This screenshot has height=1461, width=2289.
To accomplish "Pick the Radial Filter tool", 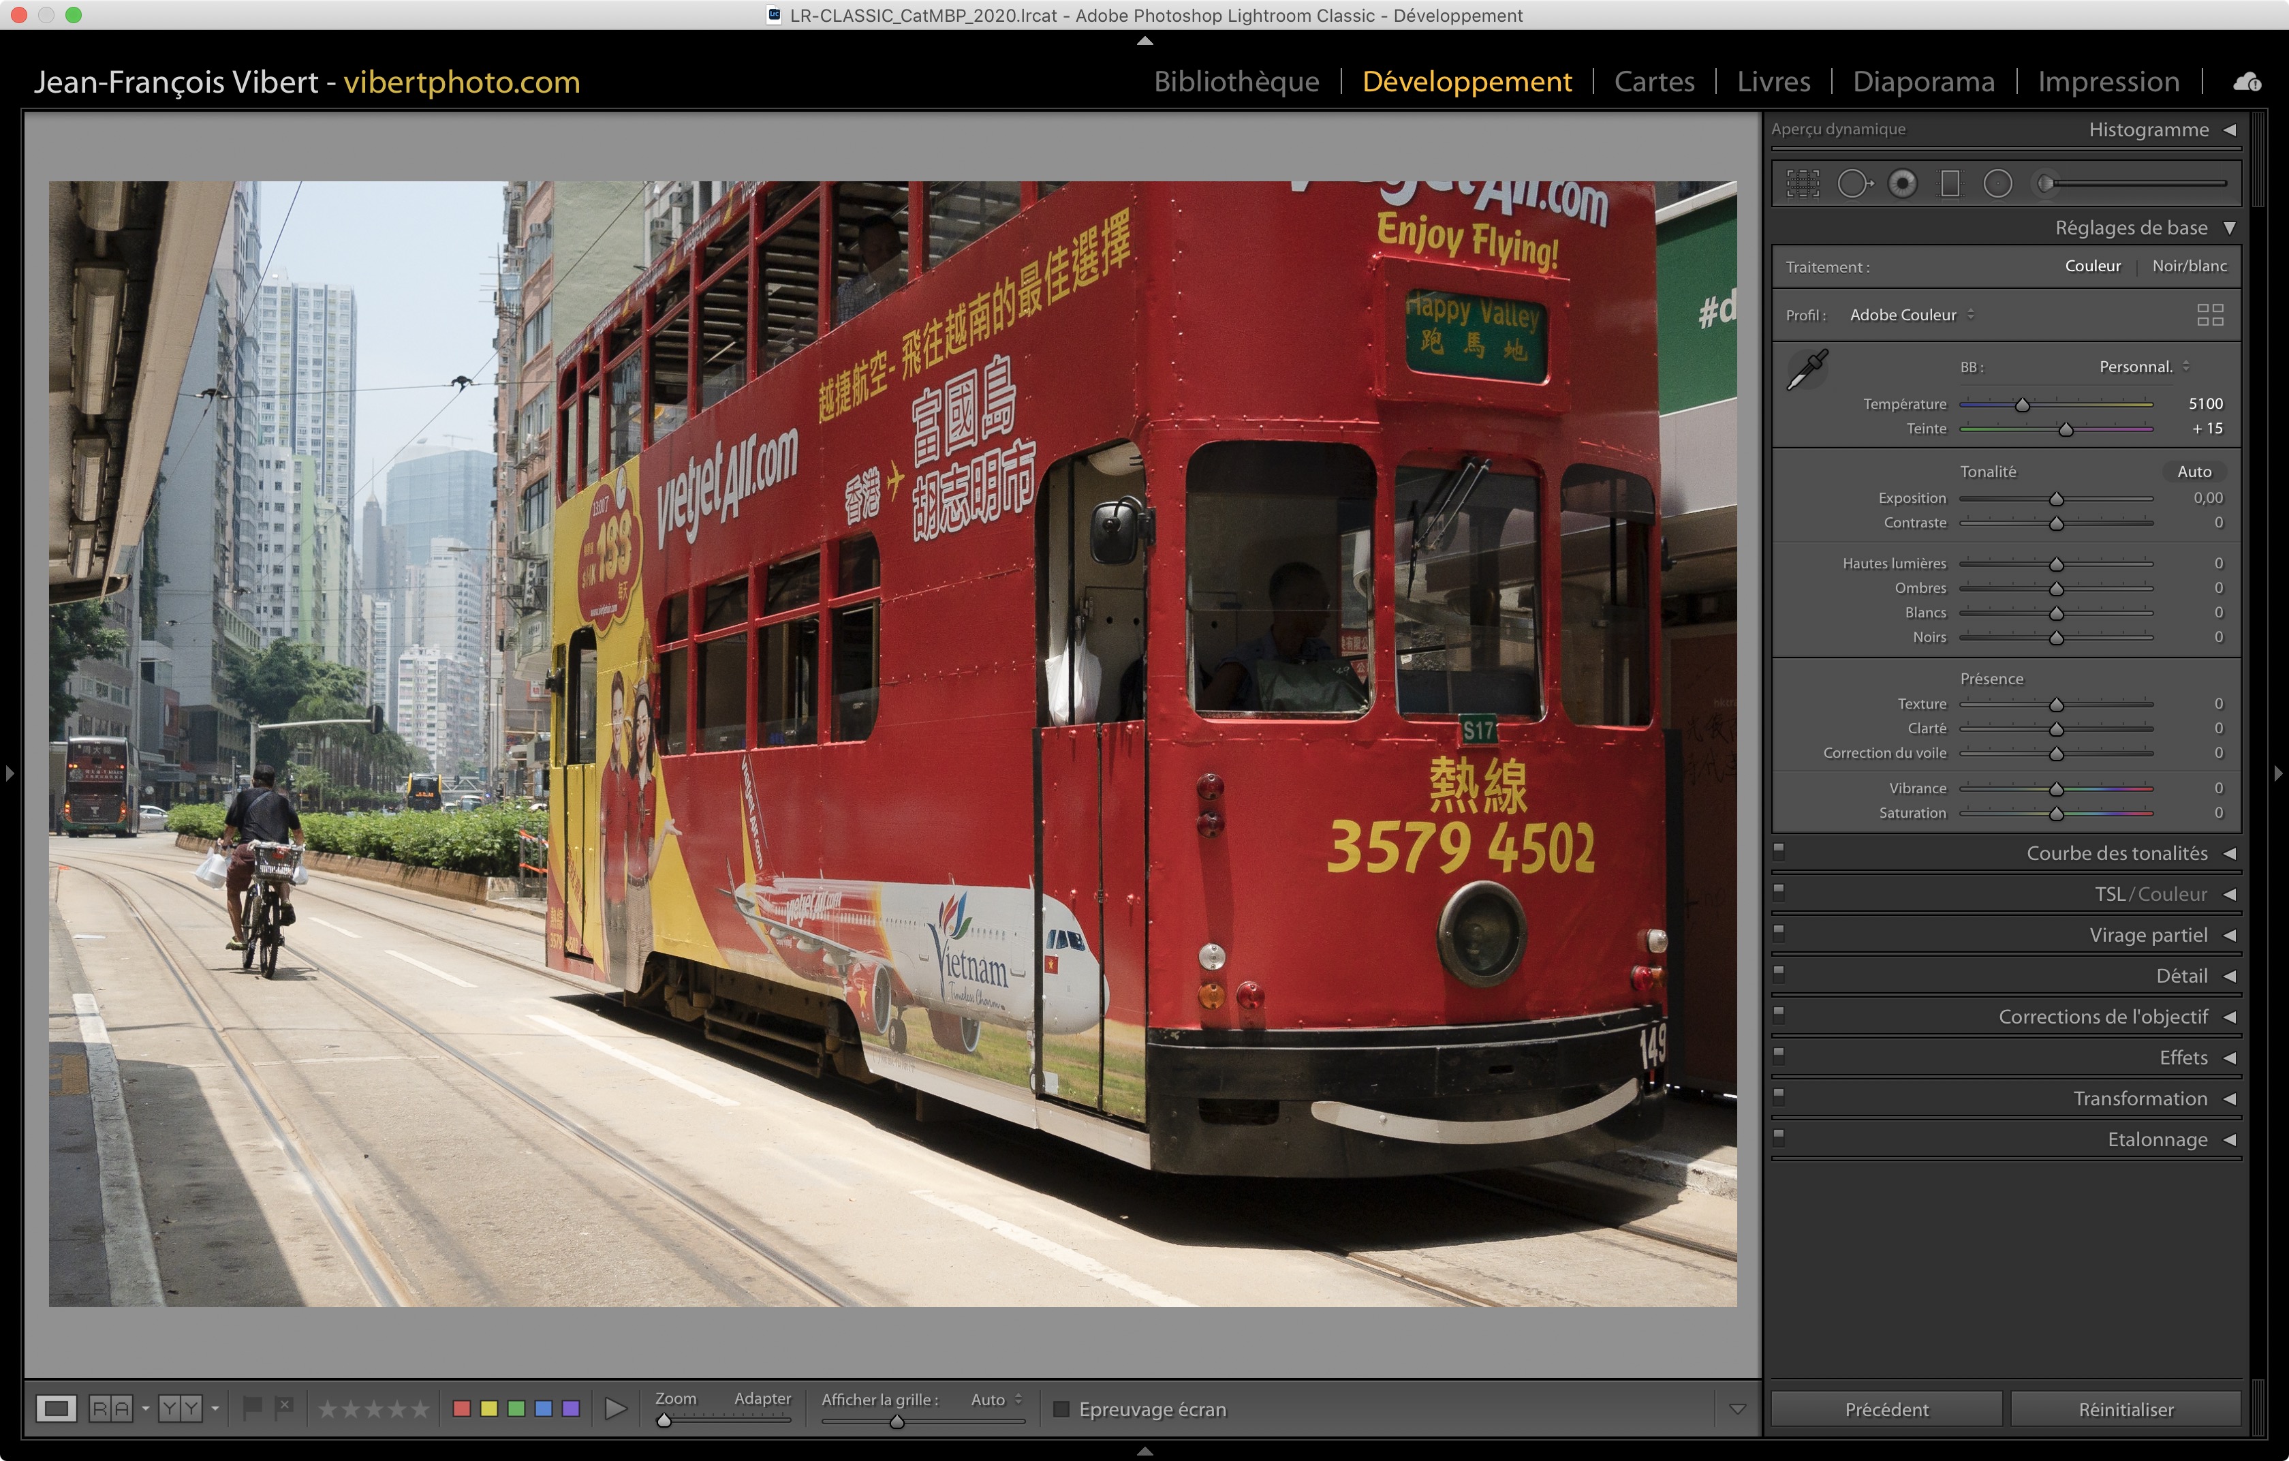I will [x=1998, y=183].
